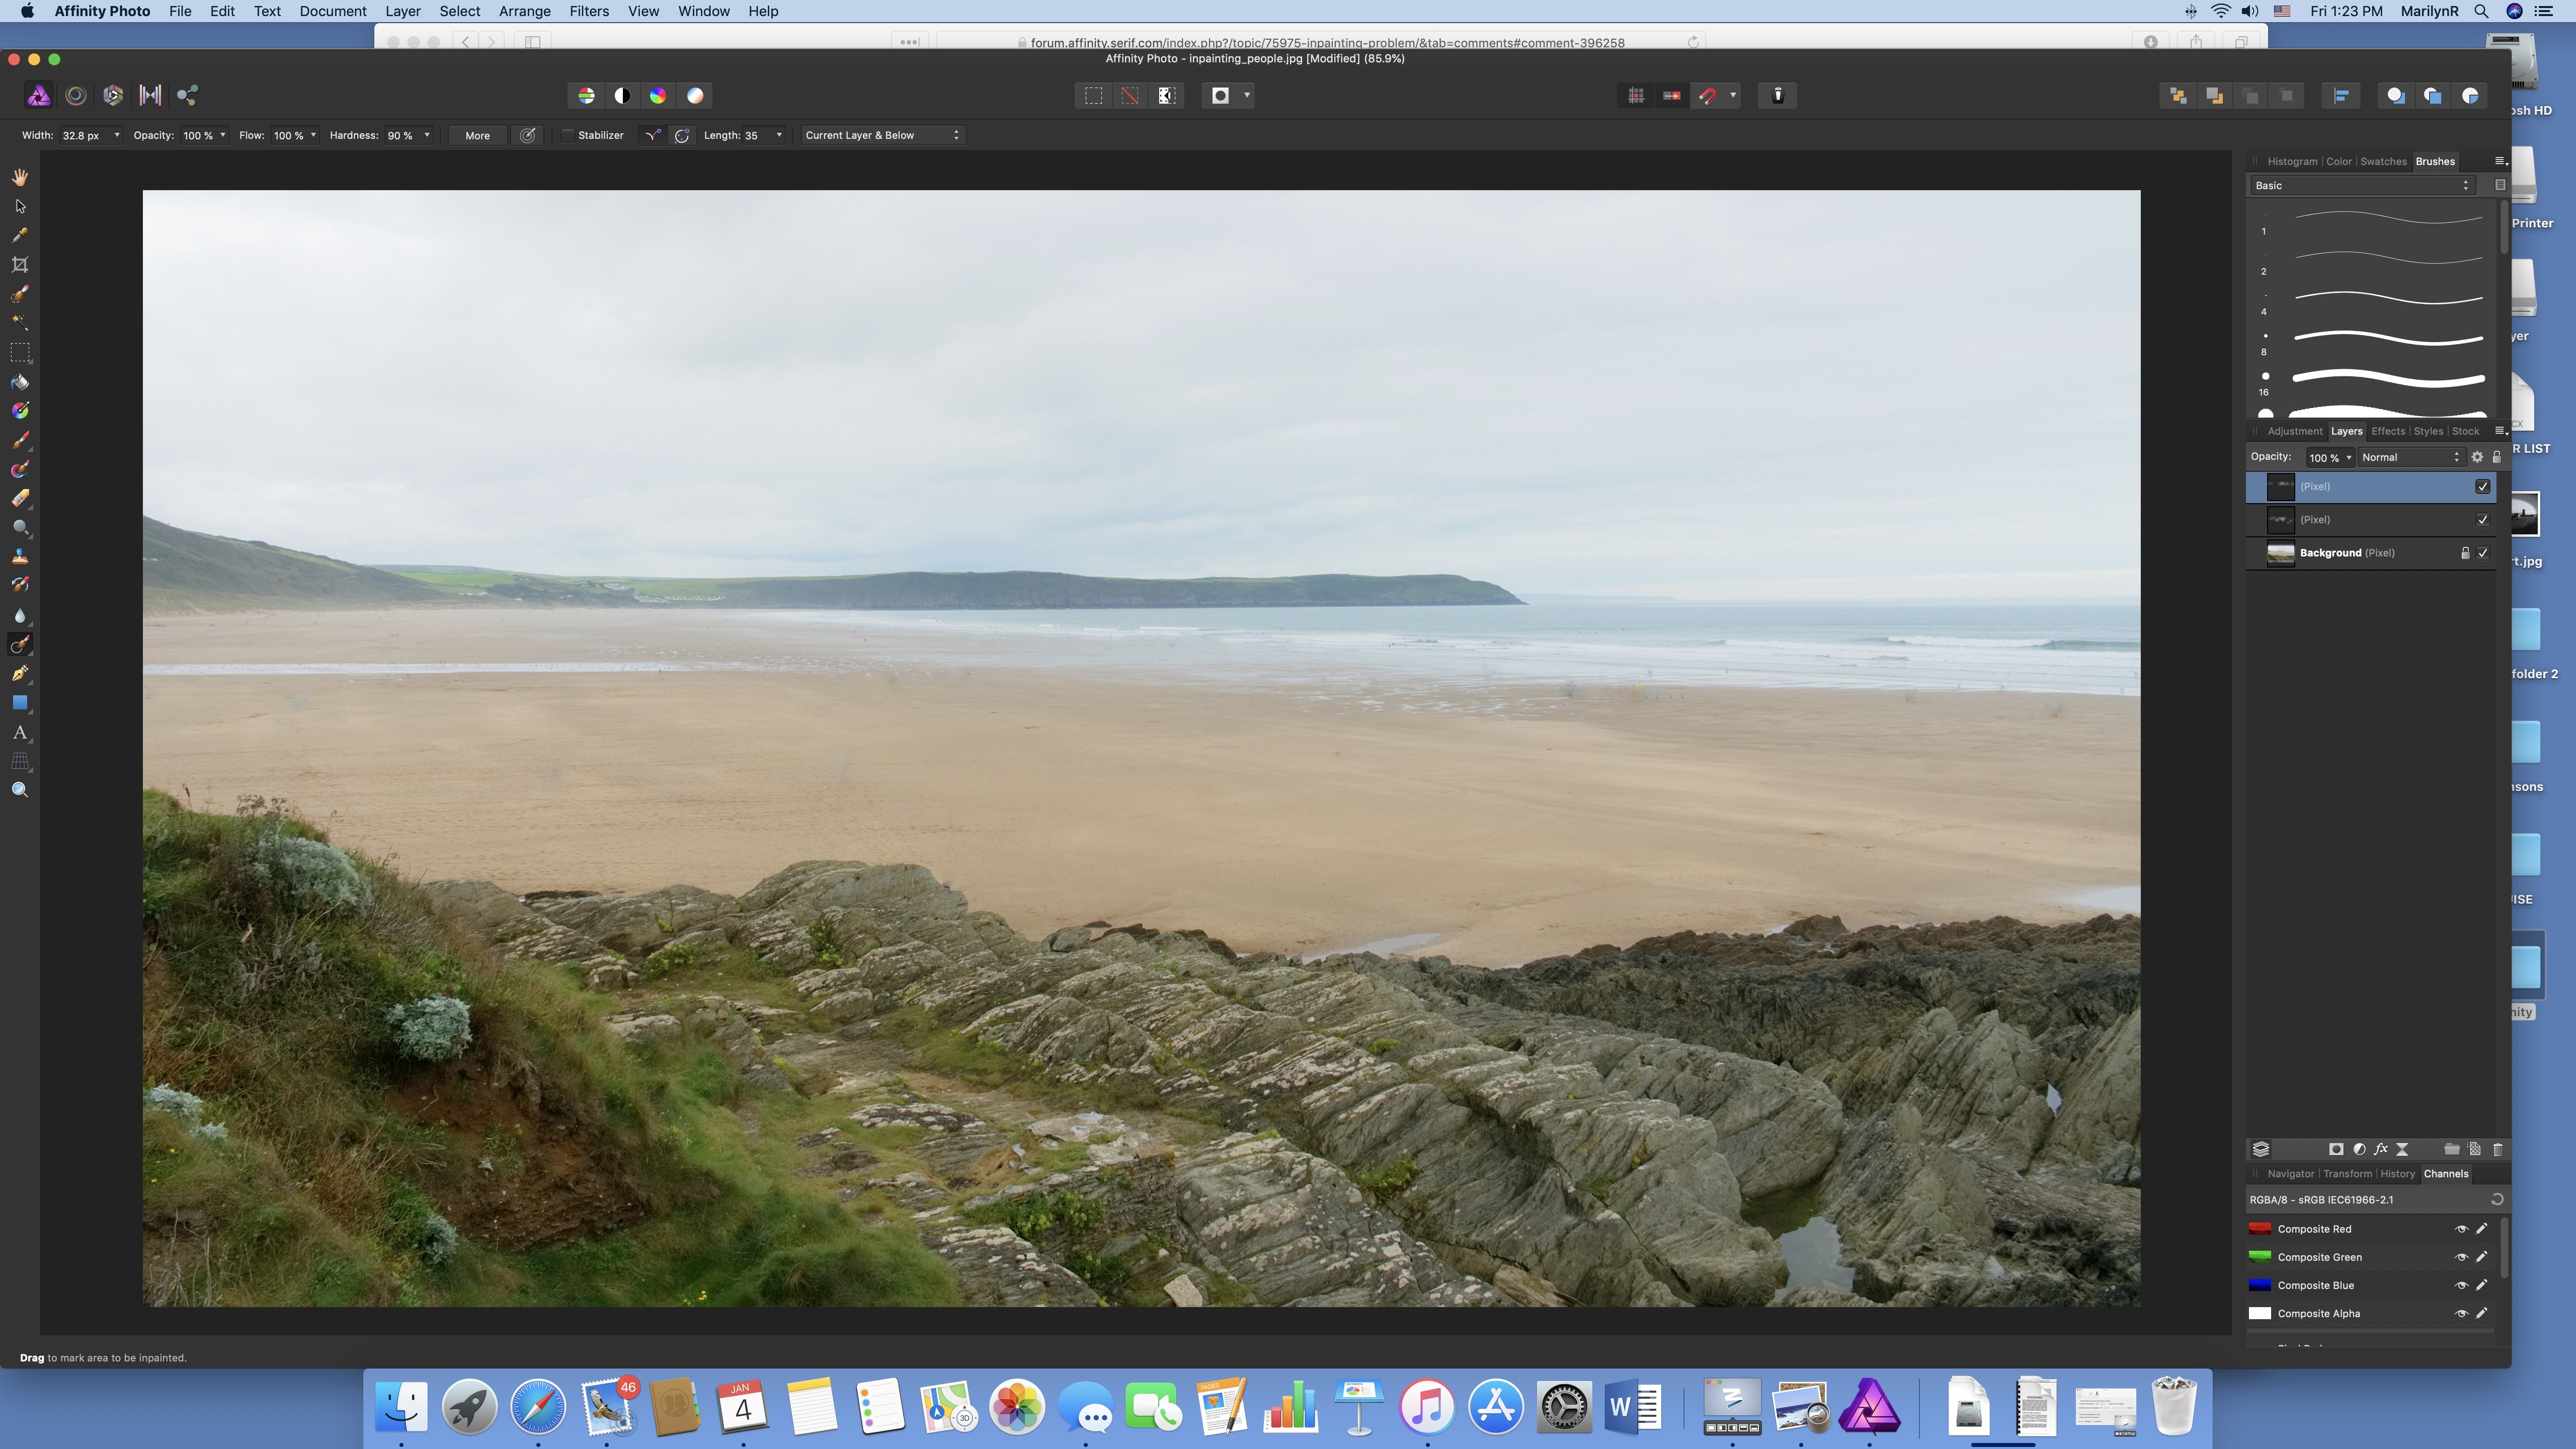Apply Auto Levels from toolbar

pyautogui.click(x=586, y=95)
